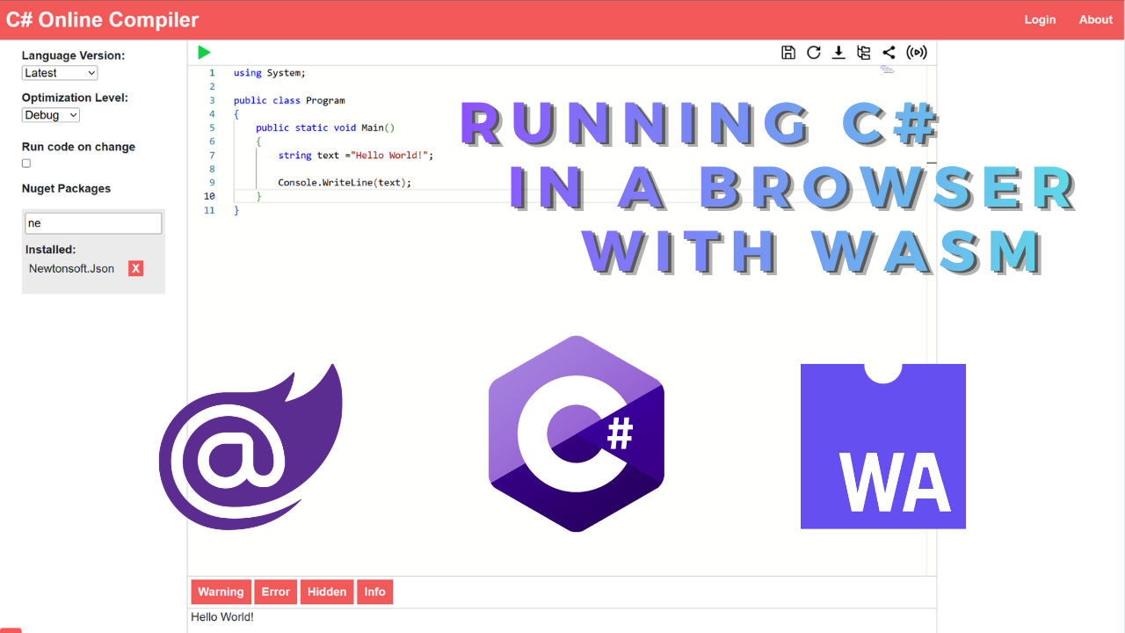This screenshot has width=1125, height=633.
Task: Click the Run code on change label
Action: [78, 147]
